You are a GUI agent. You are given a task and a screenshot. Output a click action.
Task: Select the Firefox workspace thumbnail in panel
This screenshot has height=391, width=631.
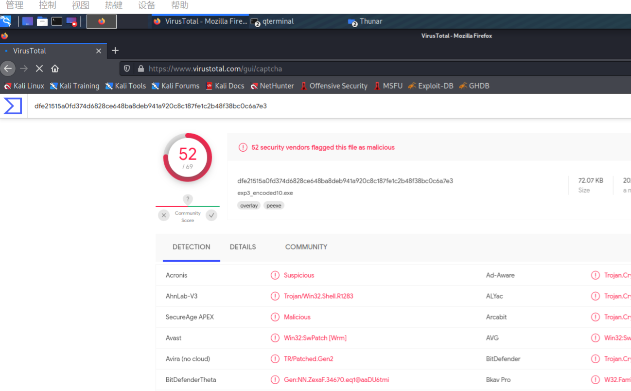102,21
